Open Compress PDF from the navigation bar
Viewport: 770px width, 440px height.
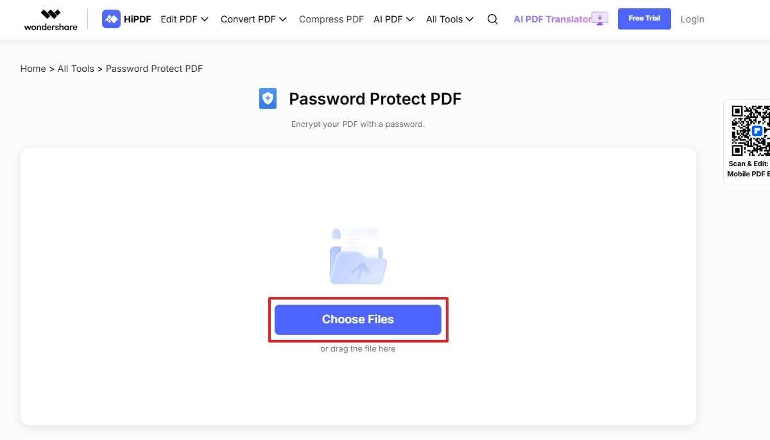[331, 19]
